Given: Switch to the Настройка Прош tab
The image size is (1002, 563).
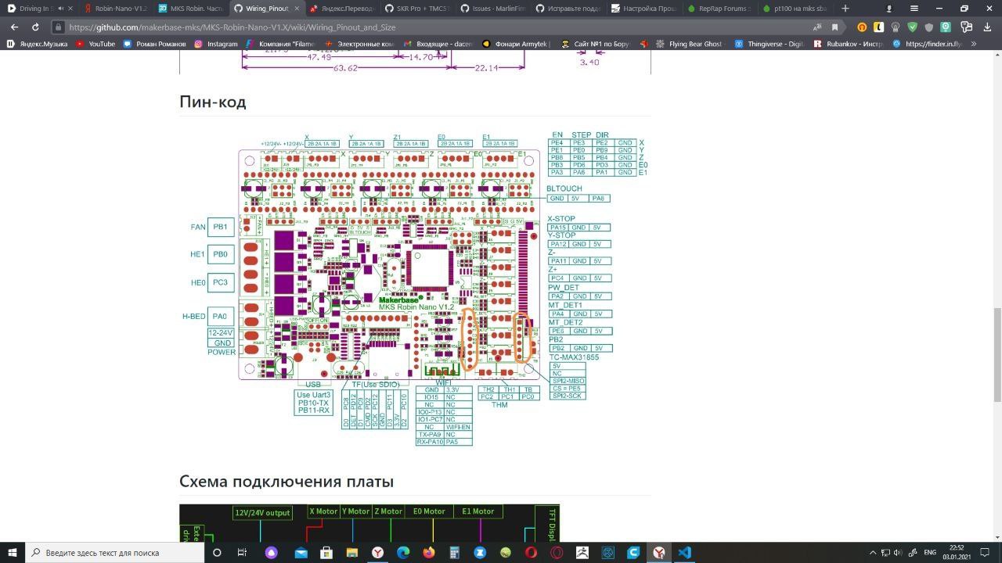Looking at the screenshot, I should (x=643, y=9).
